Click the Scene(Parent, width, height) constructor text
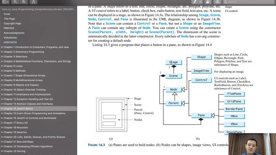Screen dimensions: 276x155 pyautogui.click(x=116, y=32)
